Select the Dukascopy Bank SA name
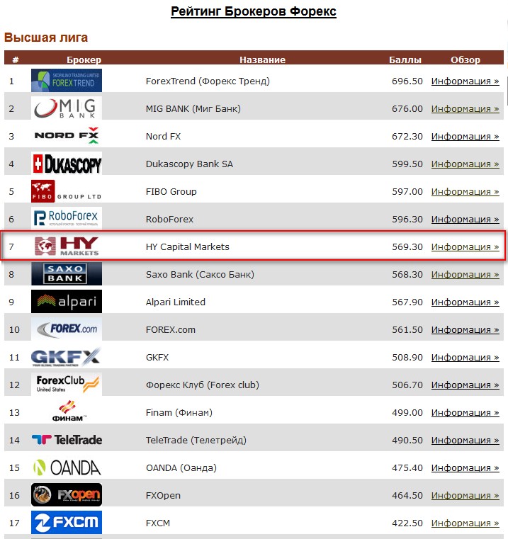 (x=189, y=164)
